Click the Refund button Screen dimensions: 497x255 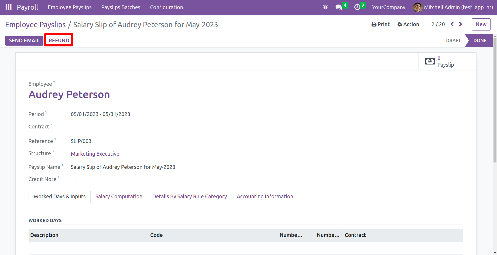pyautogui.click(x=59, y=40)
